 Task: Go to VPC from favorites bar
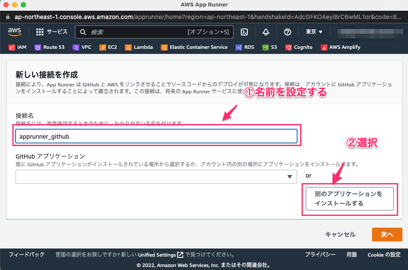(86, 47)
